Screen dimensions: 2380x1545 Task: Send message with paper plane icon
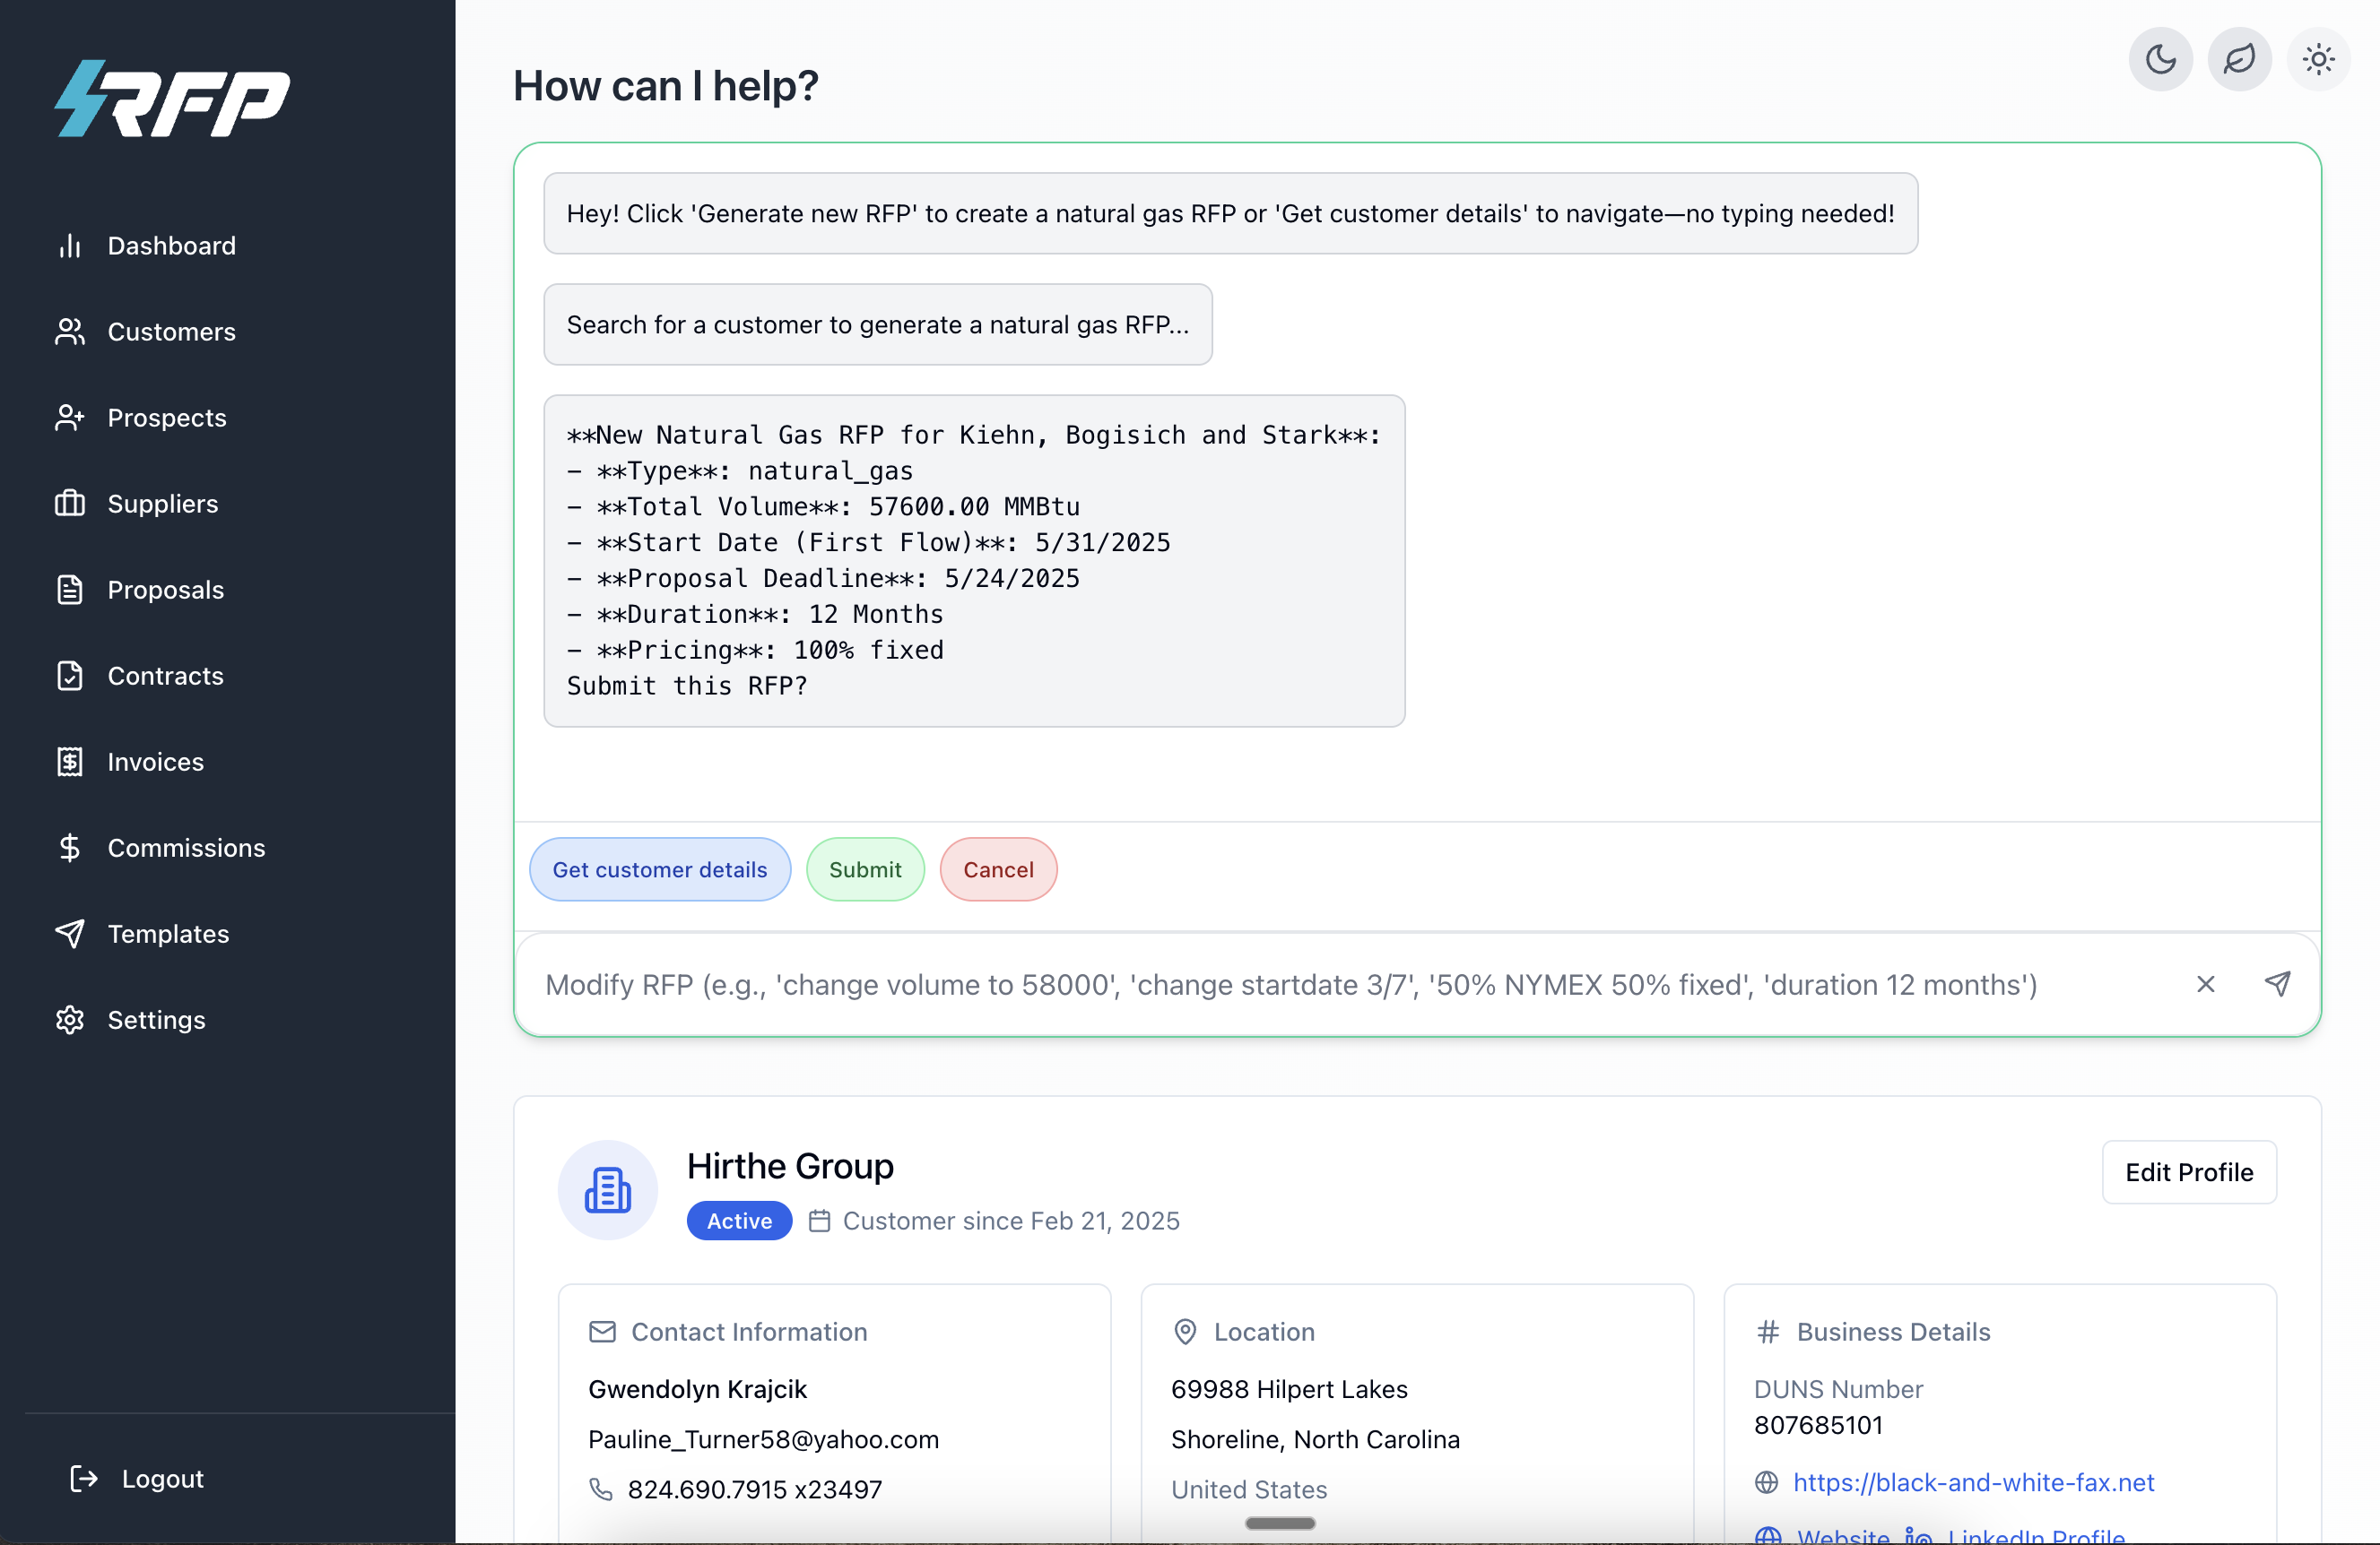2277,983
